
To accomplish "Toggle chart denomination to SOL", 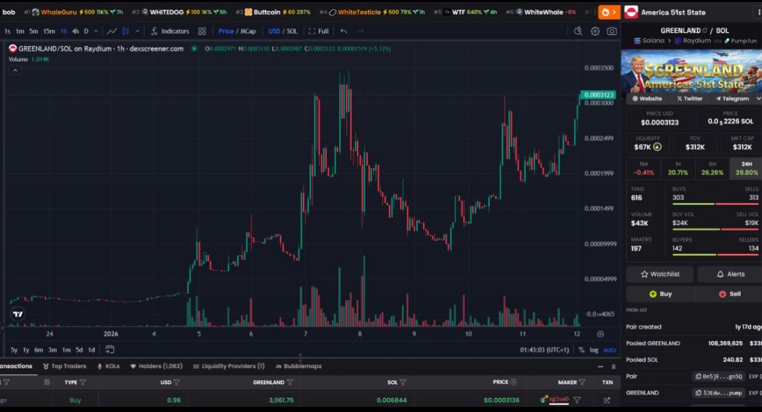I will tap(292, 31).
